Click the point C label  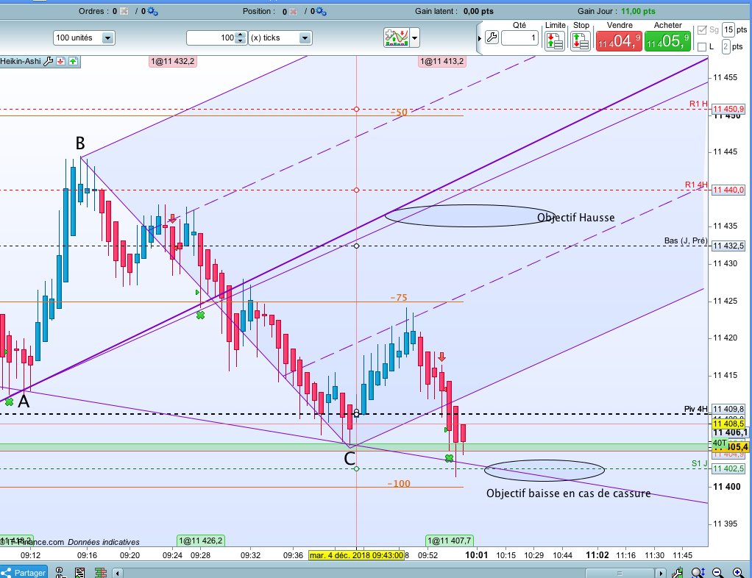(x=350, y=459)
